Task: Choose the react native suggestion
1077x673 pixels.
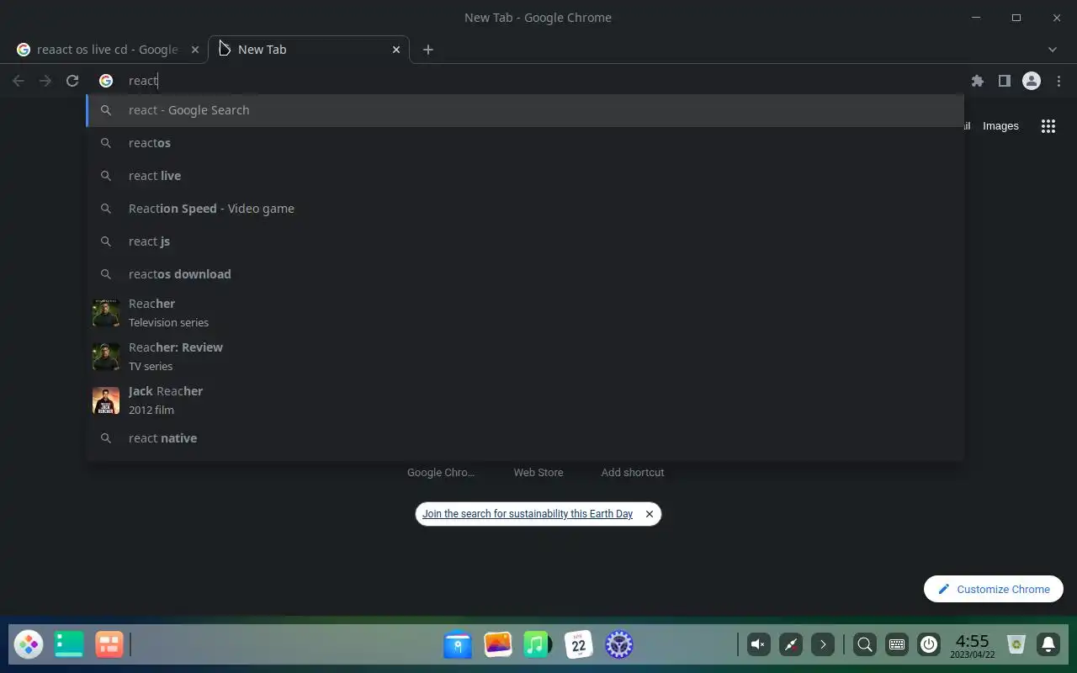Action: tap(525, 438)
